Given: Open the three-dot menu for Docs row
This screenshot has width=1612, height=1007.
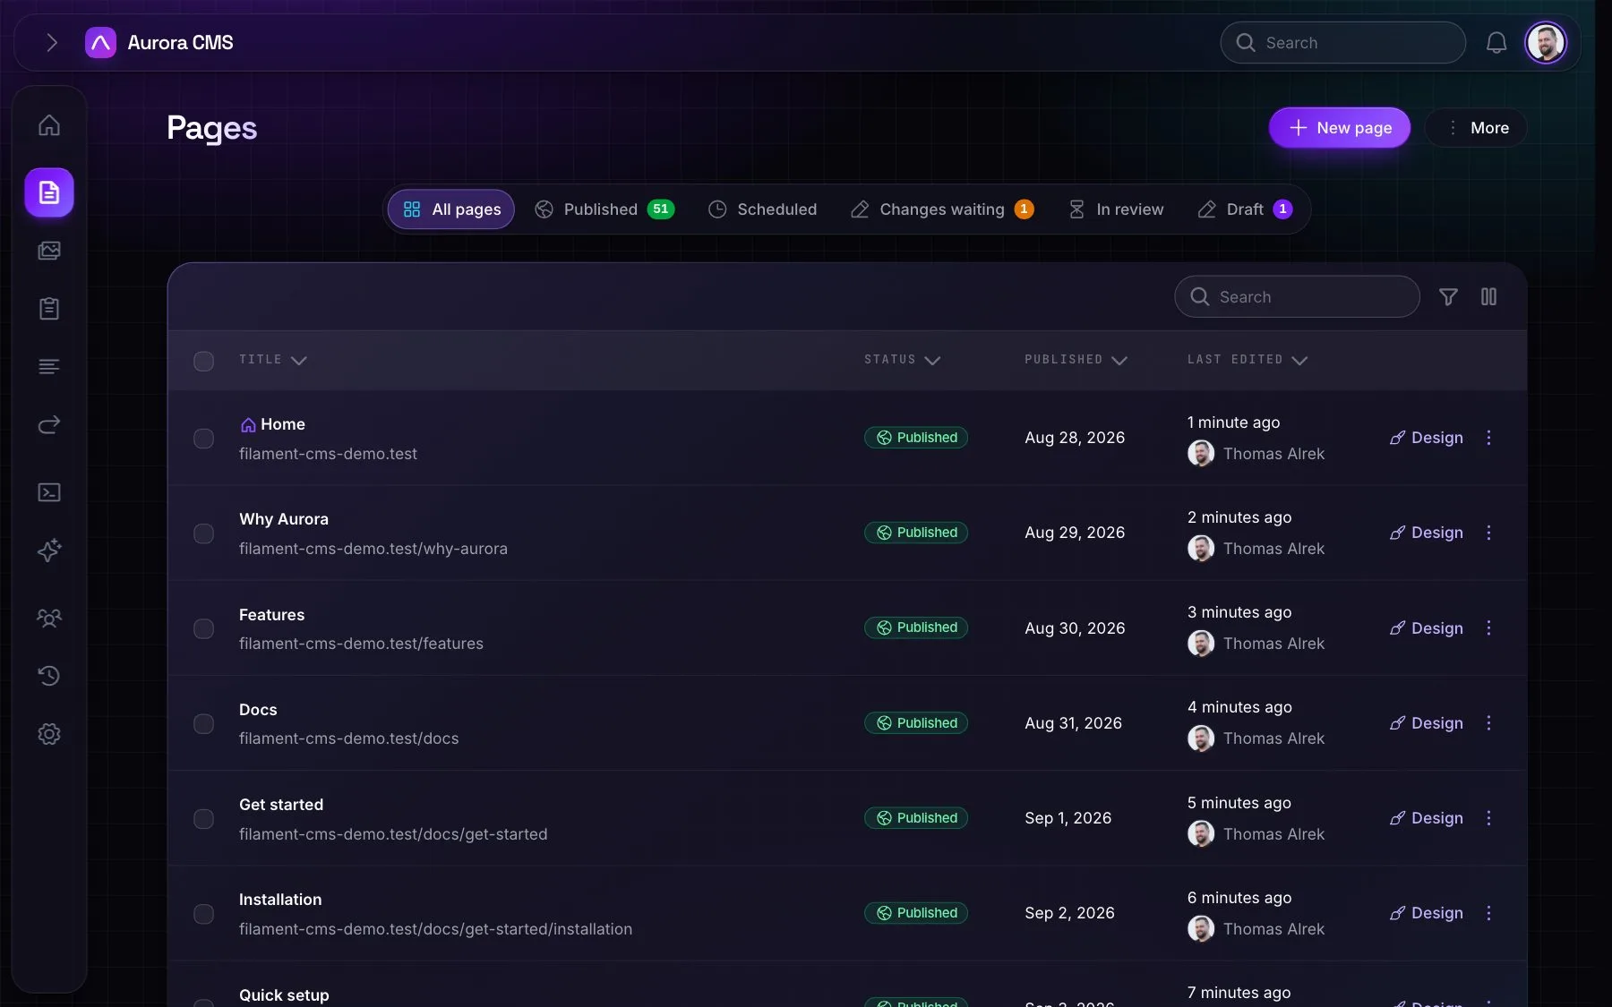Looking at the screenshot, I should (1488, 723).
